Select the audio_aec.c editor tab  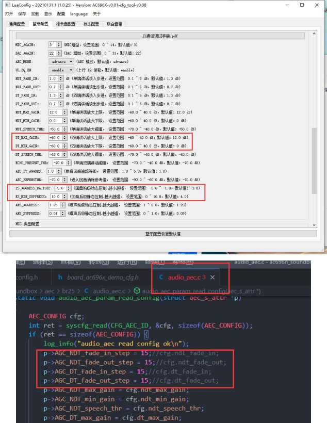click(x=186, y=278)
